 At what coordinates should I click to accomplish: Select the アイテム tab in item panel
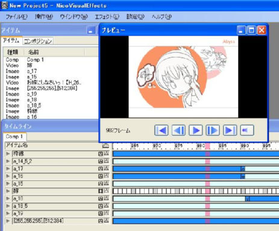(x=11, y=41)
